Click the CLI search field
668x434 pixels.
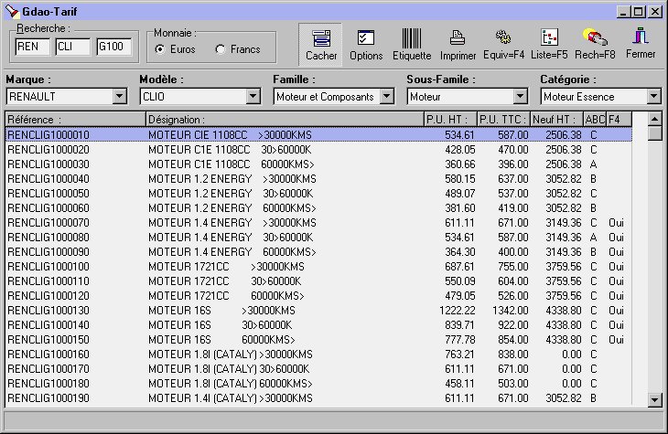coord(73,47)
